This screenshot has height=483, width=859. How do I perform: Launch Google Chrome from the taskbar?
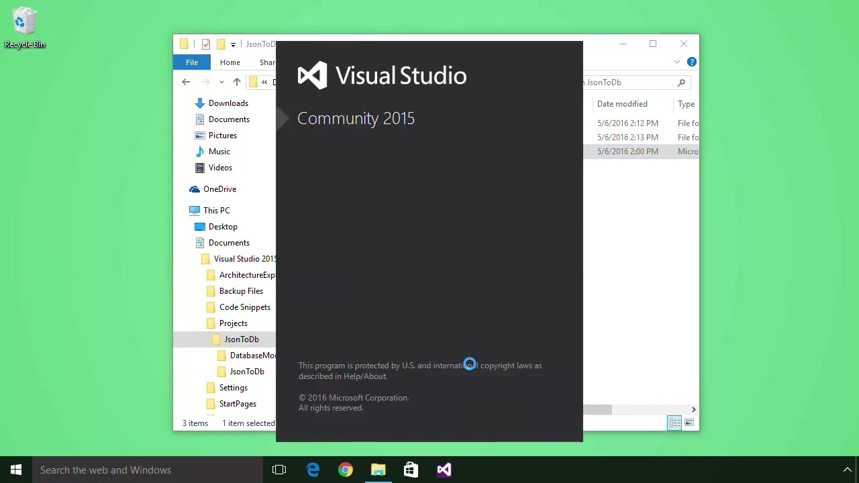click(x=346, y=470)
